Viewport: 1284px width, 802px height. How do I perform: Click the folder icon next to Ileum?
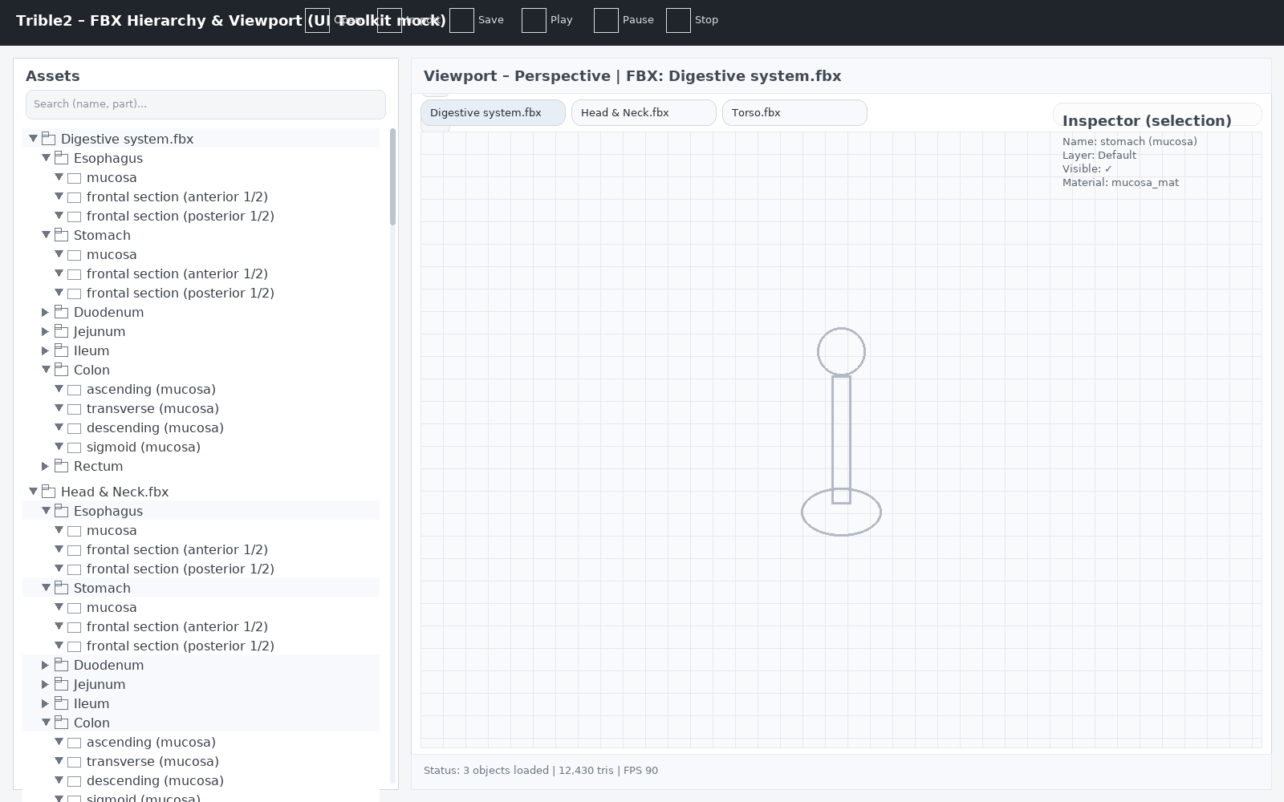(x=62, y=350)
